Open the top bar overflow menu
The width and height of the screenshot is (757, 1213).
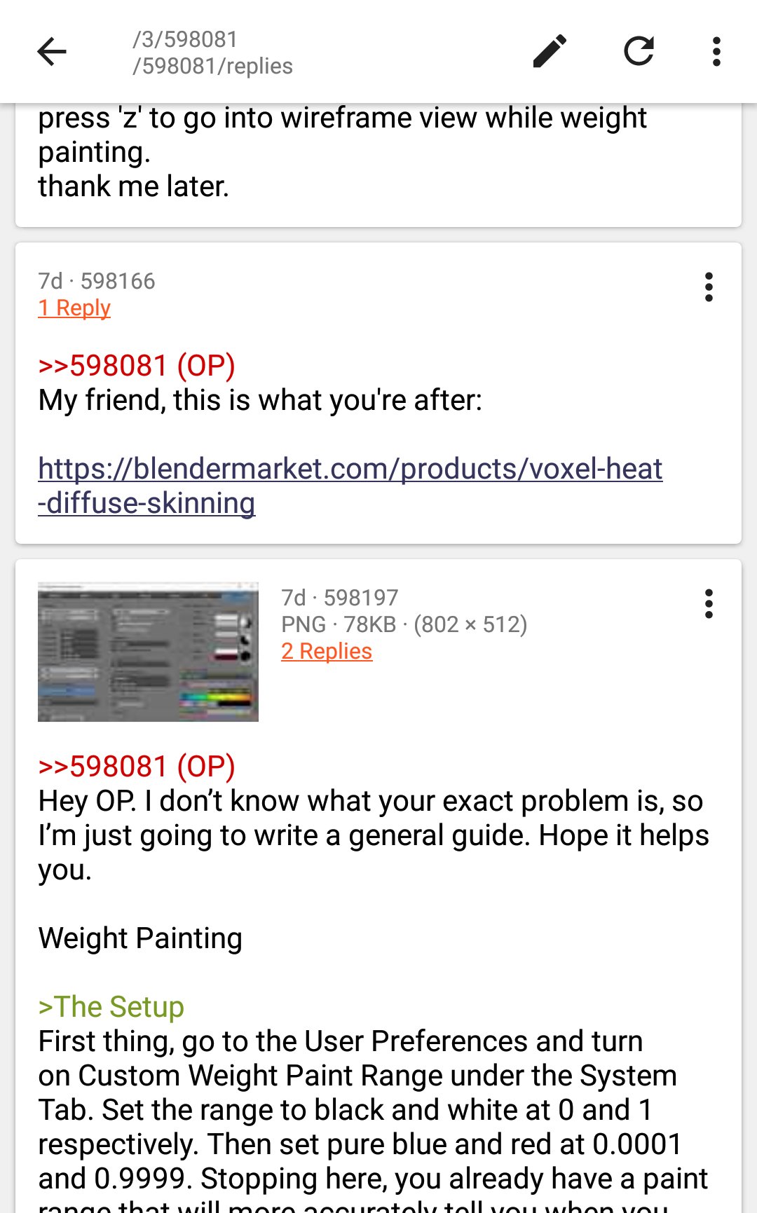click(716, 52)
